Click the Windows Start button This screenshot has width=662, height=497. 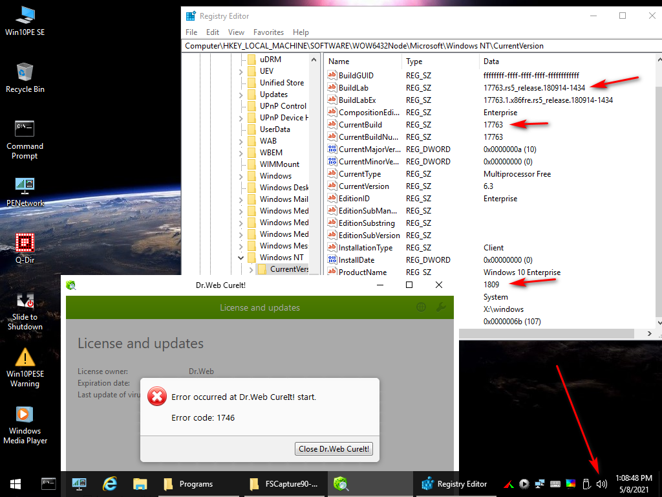pos(16,484)
